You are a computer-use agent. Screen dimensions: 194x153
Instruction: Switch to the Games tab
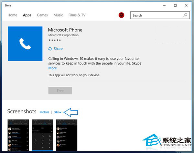[42, 15]
